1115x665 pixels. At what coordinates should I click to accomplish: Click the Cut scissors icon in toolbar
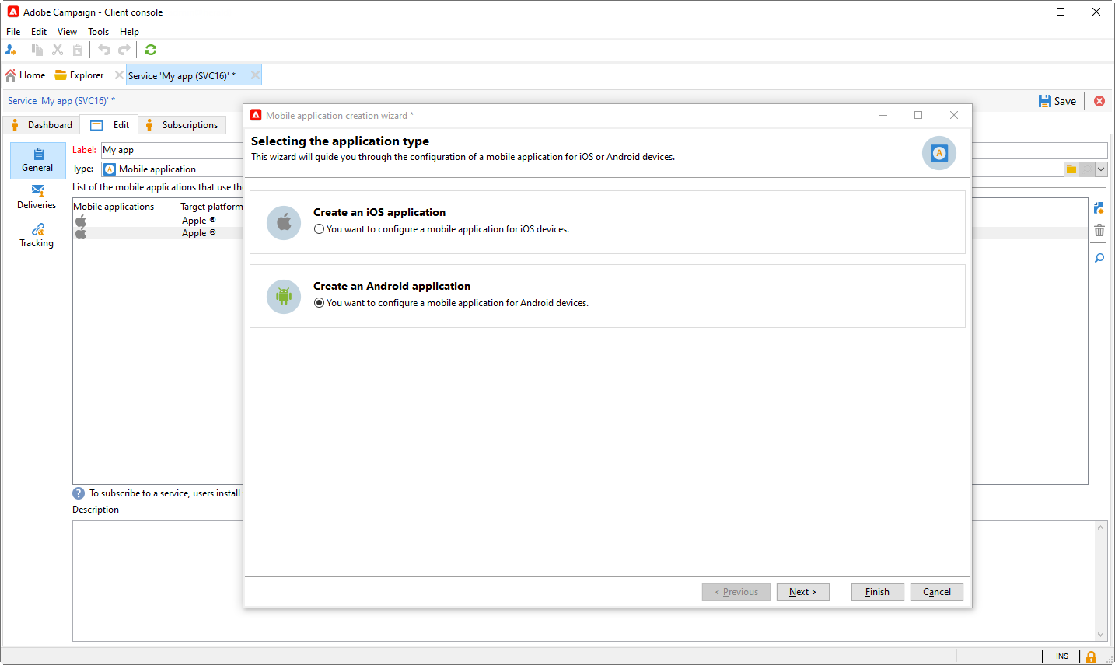point(58,50)
